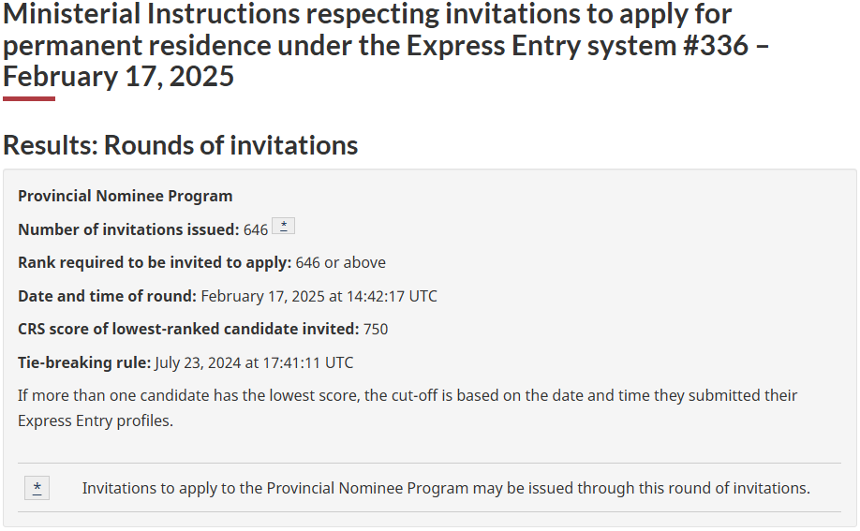This screenshot has height=531, width=860.
Task: Click the footnote return asterisk at bottom
Action: tap(37, 488)
